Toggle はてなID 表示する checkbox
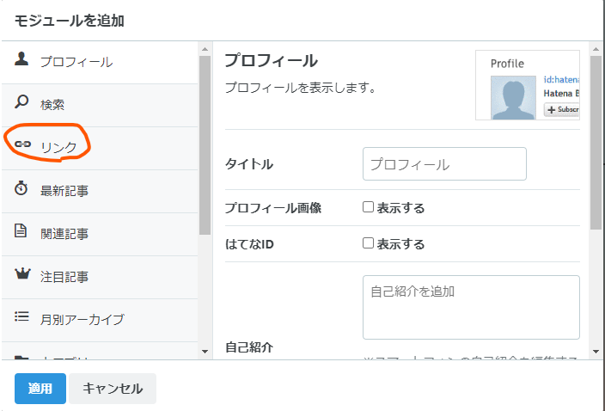This screenshot has width=605, height=411. pyautogui.click(x=368, y=243)
